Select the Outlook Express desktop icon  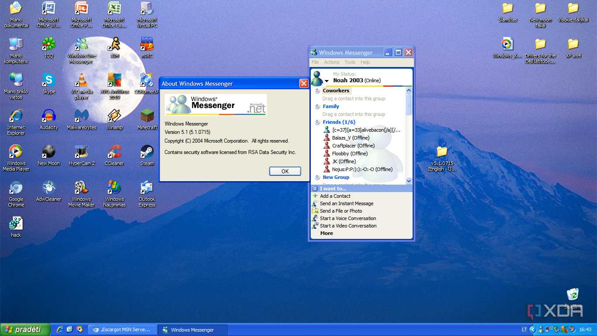point(147,194)
